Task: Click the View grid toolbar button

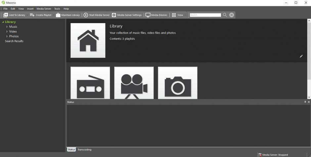Action: [x=177, y=15]
